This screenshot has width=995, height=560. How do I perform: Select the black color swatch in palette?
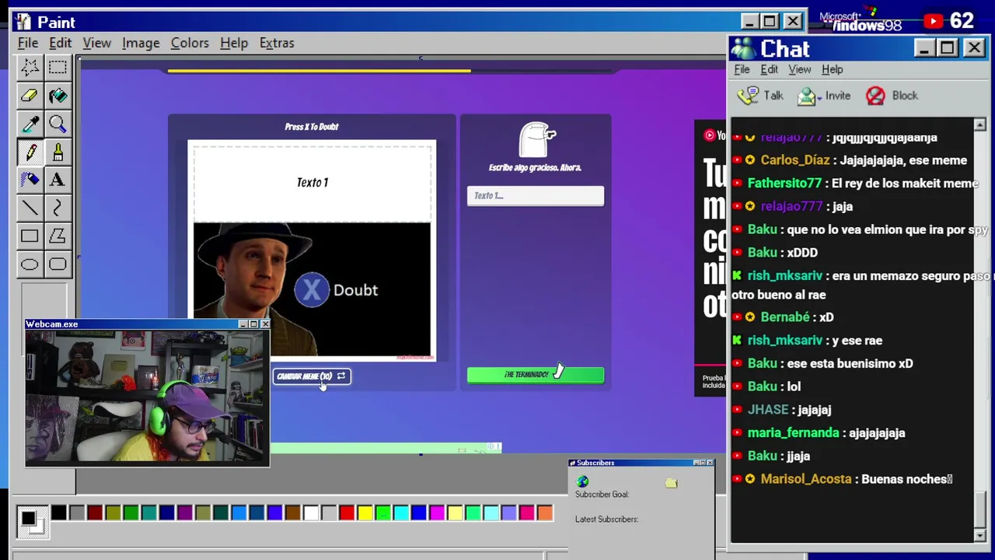[59, 513]
